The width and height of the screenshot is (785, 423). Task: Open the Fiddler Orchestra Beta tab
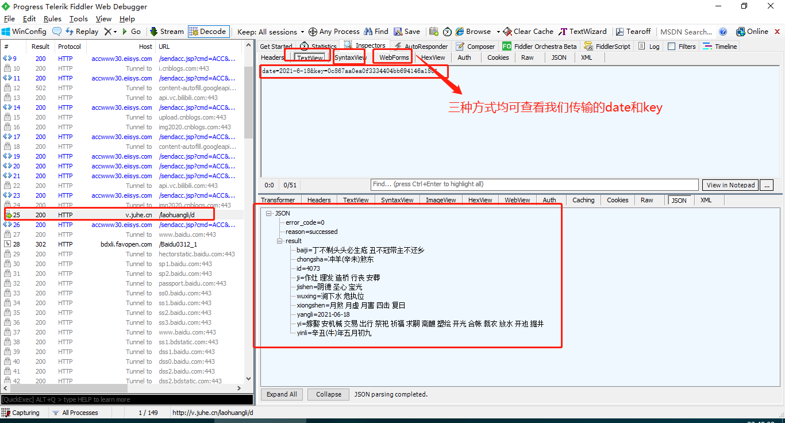click(x=540, y=47)
